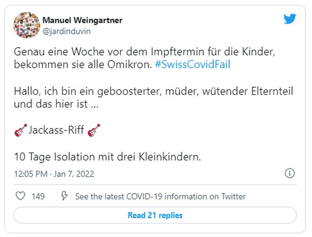Image resolution: width=312 pixels, height=237 pixels.
Task: See the latest COVID-19 information link
Action: point(160,196)
